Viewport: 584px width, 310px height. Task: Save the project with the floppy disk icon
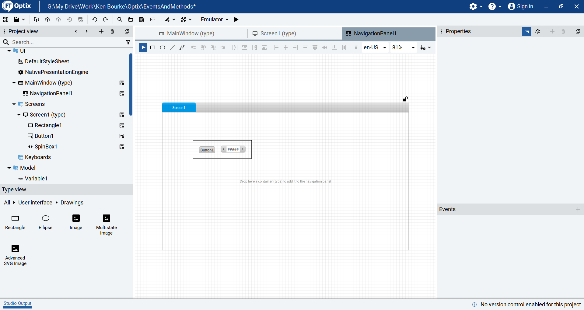pos(17,19)
